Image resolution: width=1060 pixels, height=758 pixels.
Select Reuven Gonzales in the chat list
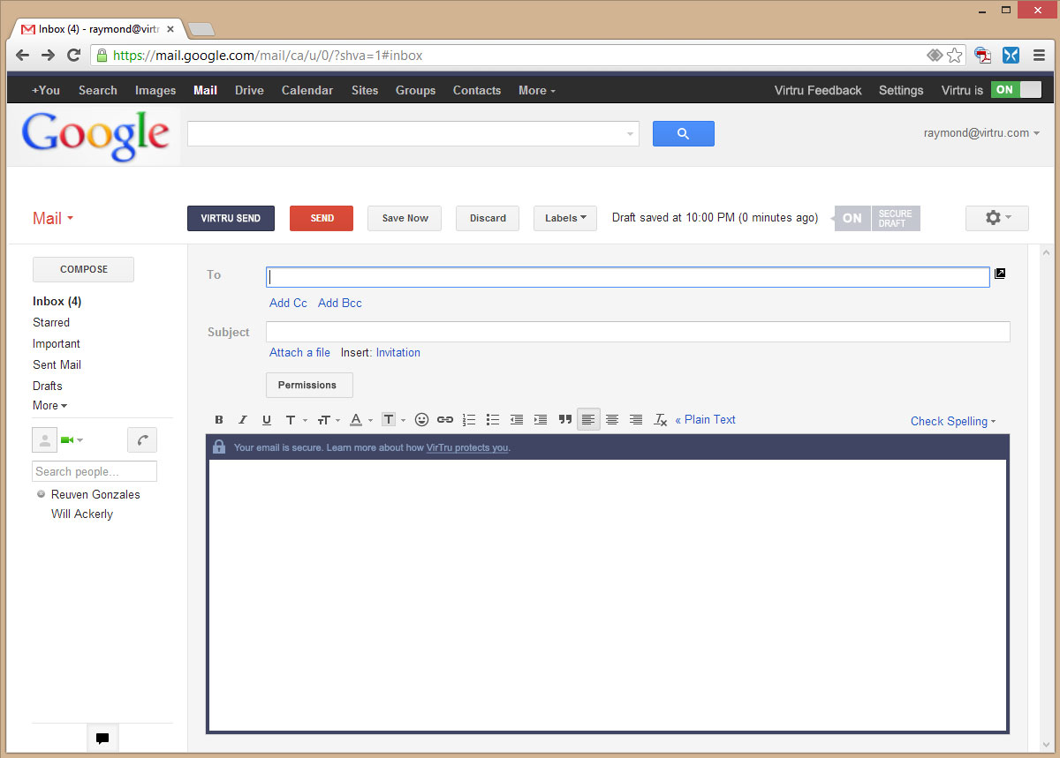[x=95, y=494]
